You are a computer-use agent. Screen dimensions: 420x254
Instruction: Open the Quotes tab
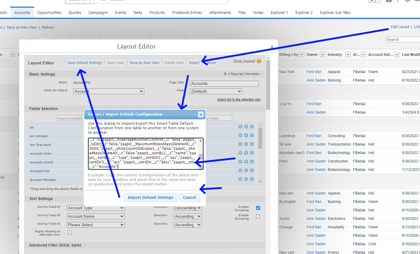(x=75, y=12)
